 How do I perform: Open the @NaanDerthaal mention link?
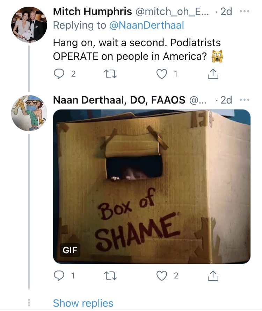pyautogui.click(x=147, y=25)
